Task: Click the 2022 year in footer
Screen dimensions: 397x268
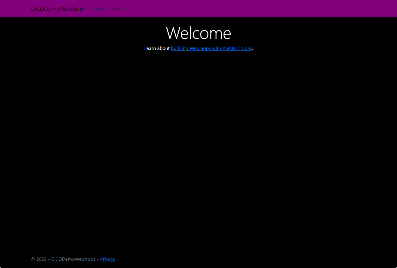Action: click(41, 259)
